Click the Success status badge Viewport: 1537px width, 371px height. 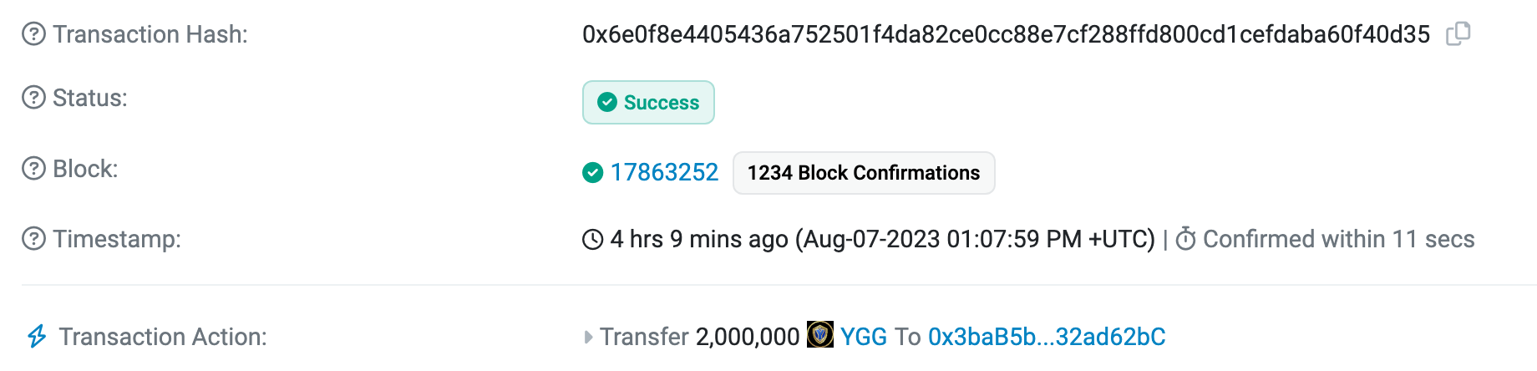648,103
